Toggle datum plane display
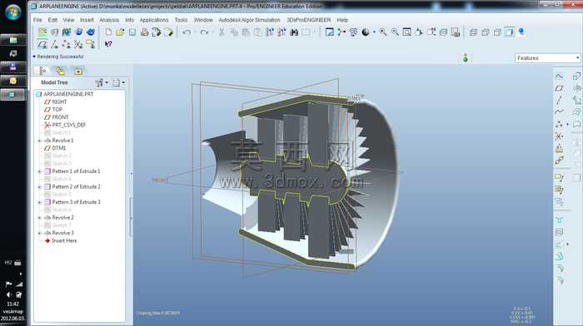 click(42, 44)
